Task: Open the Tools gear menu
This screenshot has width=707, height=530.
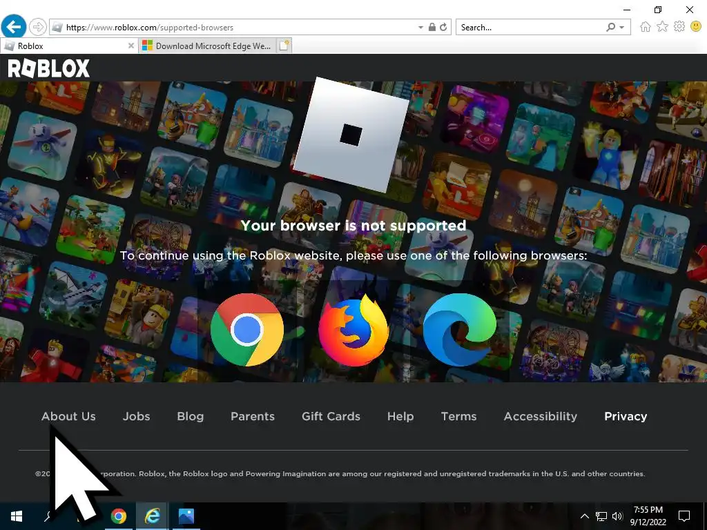Action: 679,27
